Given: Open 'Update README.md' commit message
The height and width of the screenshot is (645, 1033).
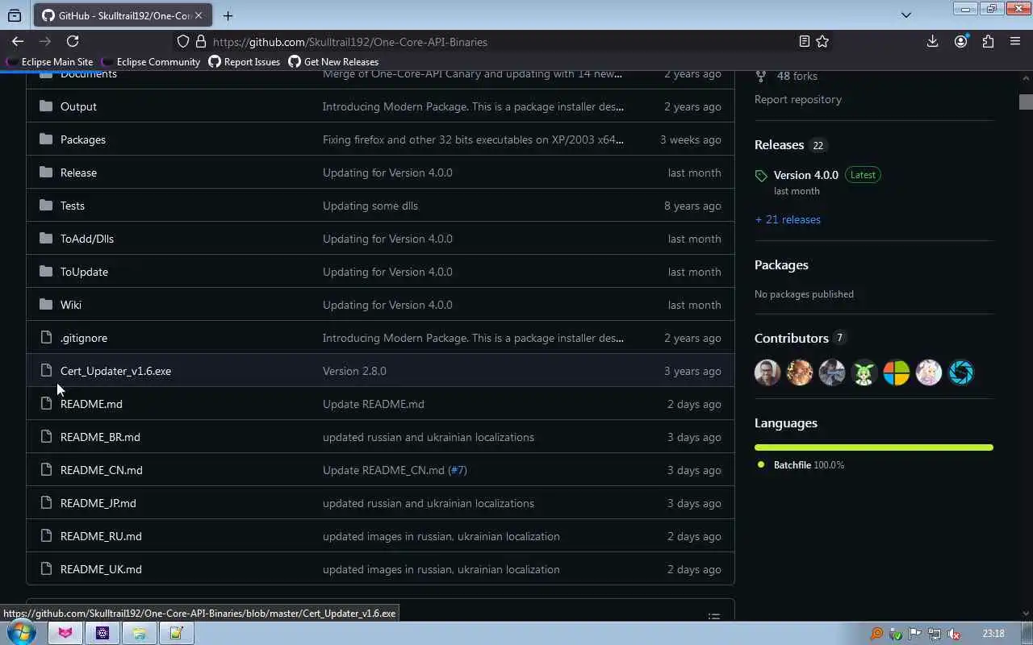Looking at the screenshot, I should click(x=373, y=404).
